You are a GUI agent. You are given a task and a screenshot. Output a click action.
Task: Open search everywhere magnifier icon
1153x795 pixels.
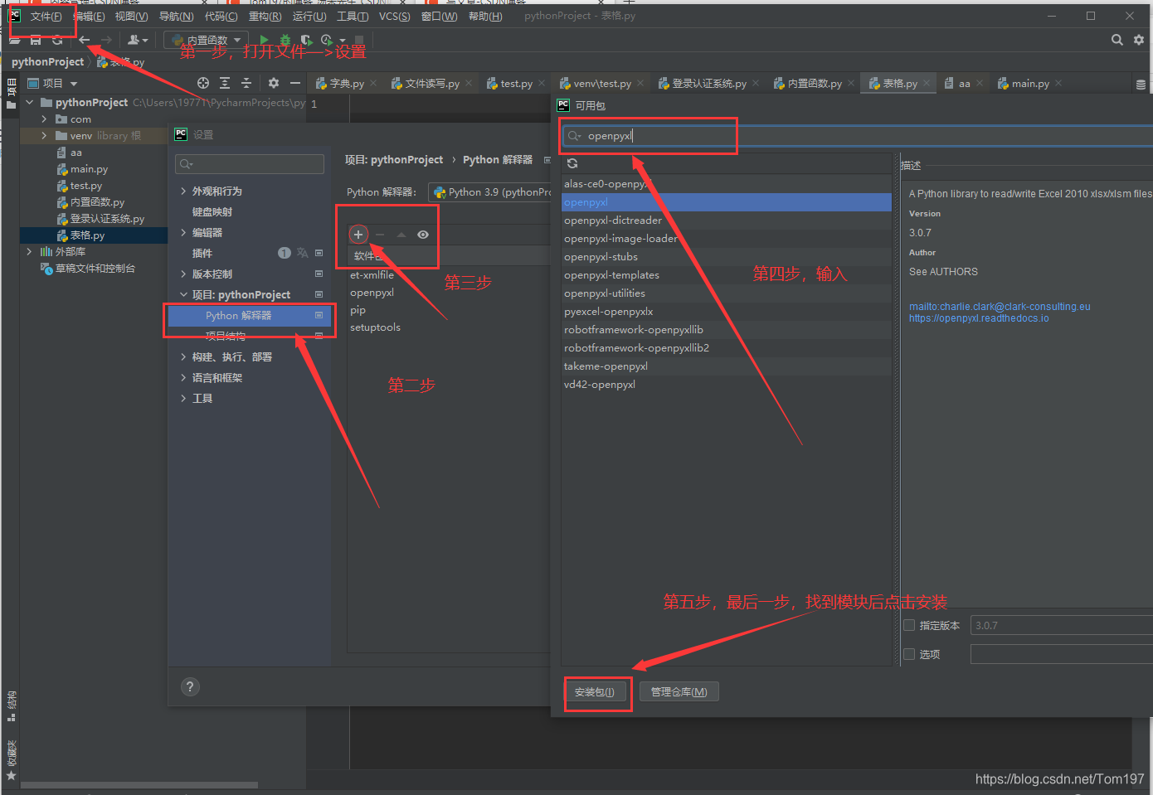coord(1117,40)
